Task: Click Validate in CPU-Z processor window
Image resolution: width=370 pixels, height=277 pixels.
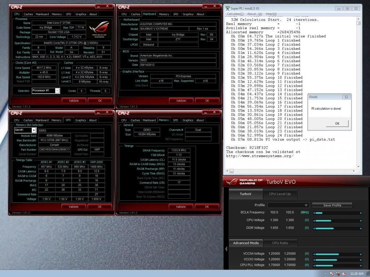Action: pyautogui.click(x=74, y=100)
